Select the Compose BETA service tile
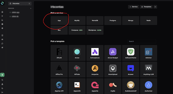The width and height of the screenshot is (173, 94). coord(77,30)
